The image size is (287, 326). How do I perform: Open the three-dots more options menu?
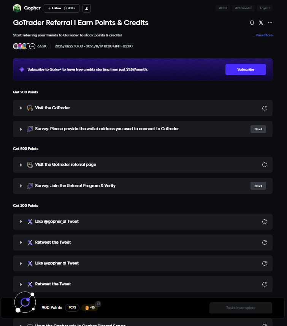click(x=270, y=23)
